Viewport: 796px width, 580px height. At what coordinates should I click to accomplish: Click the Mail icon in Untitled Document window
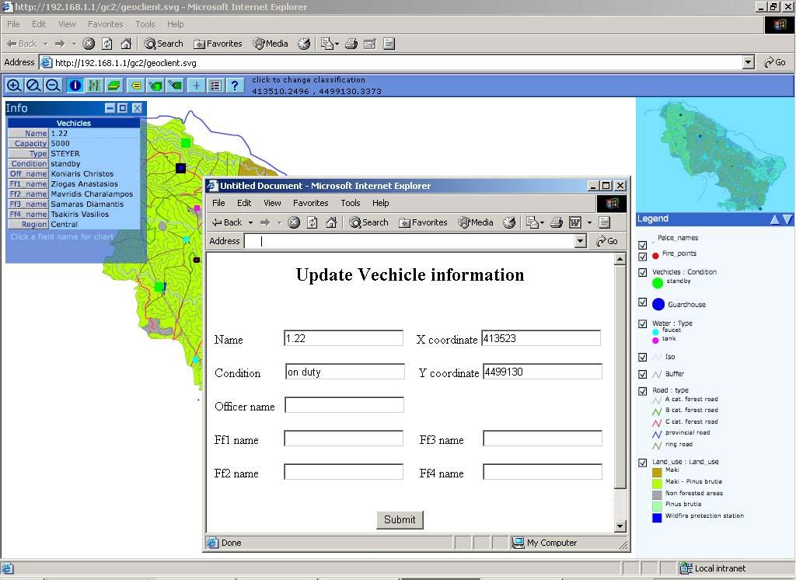pos(532,222)
